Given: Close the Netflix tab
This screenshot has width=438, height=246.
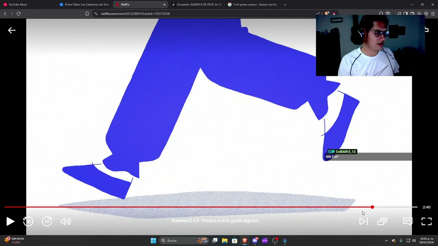Looking at the screenshot, I should point(164,4).
